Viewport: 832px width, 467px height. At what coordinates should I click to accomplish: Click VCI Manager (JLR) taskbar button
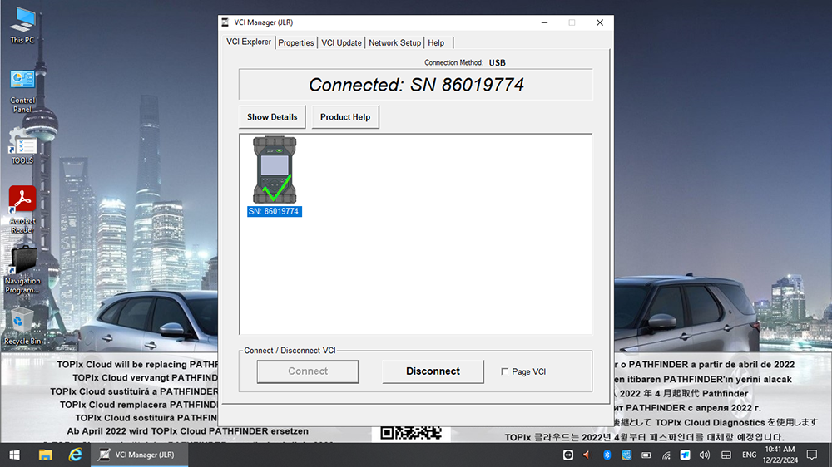[x=139, y=455]
